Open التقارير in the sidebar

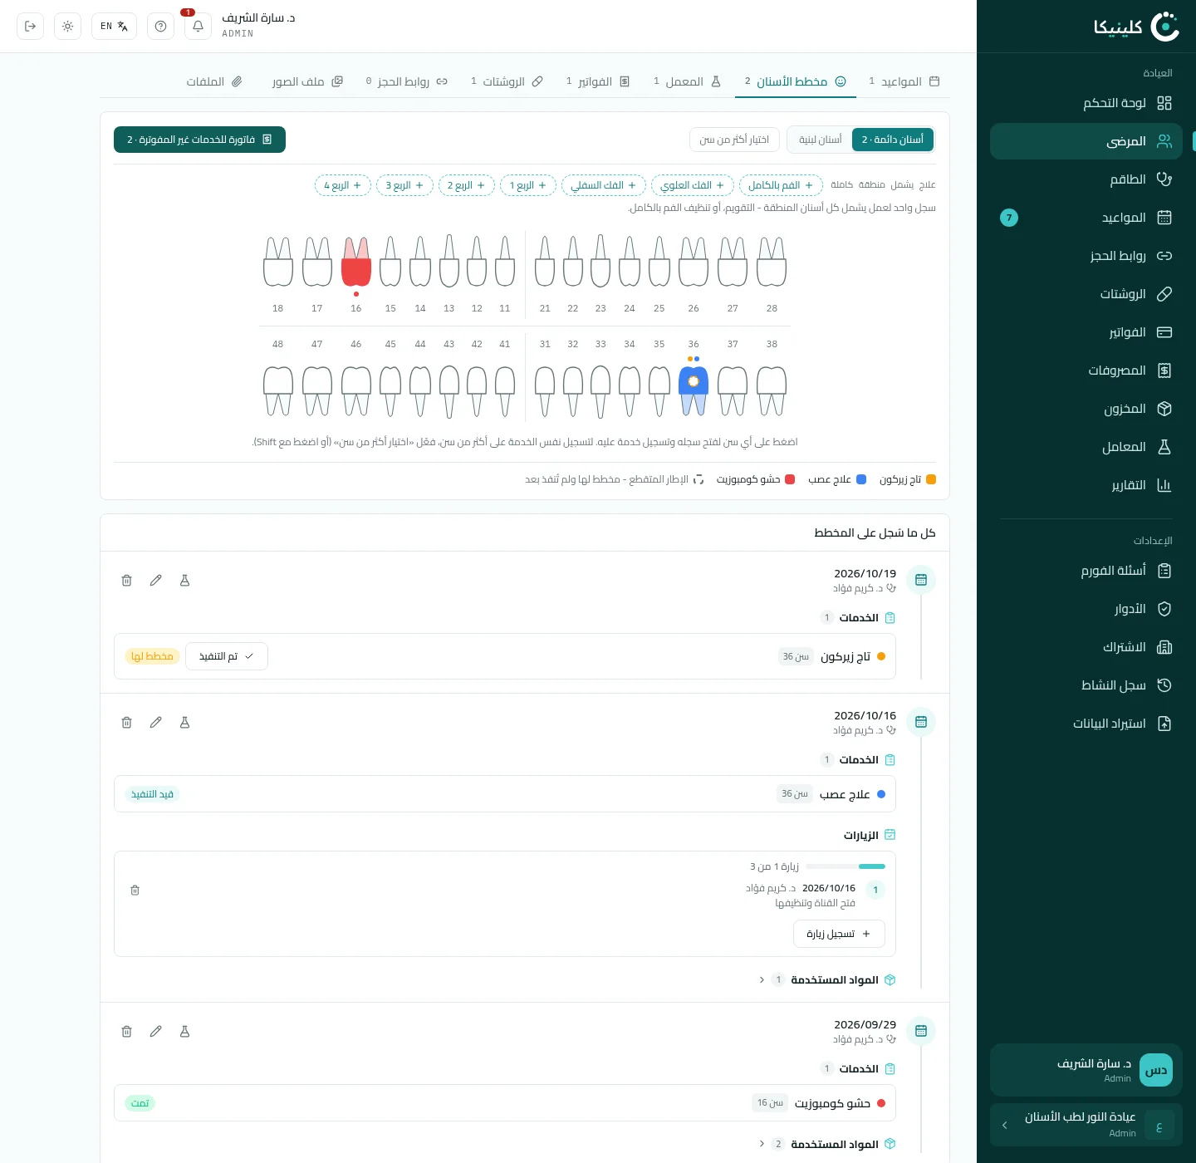(x=1086, y=485)
